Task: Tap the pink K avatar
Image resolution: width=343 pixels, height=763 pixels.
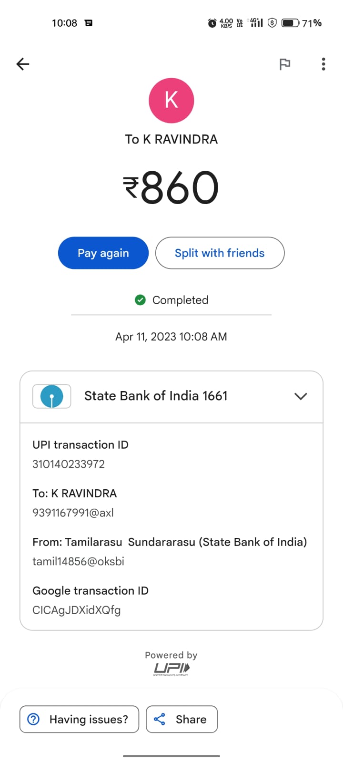Action: (171, 101)
